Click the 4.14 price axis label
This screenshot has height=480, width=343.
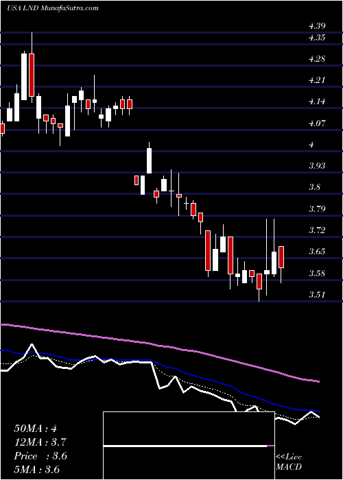317,102
